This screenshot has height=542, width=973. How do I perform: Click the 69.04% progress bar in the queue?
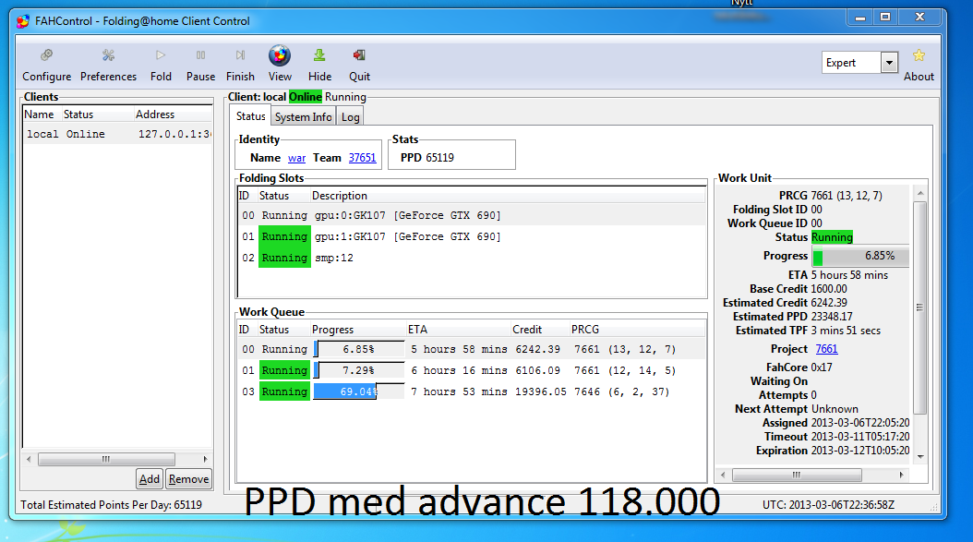(359, 391)
